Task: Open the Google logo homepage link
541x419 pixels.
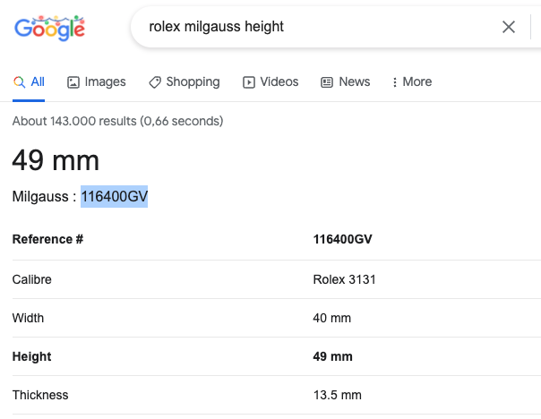Action: coord(49,29)
